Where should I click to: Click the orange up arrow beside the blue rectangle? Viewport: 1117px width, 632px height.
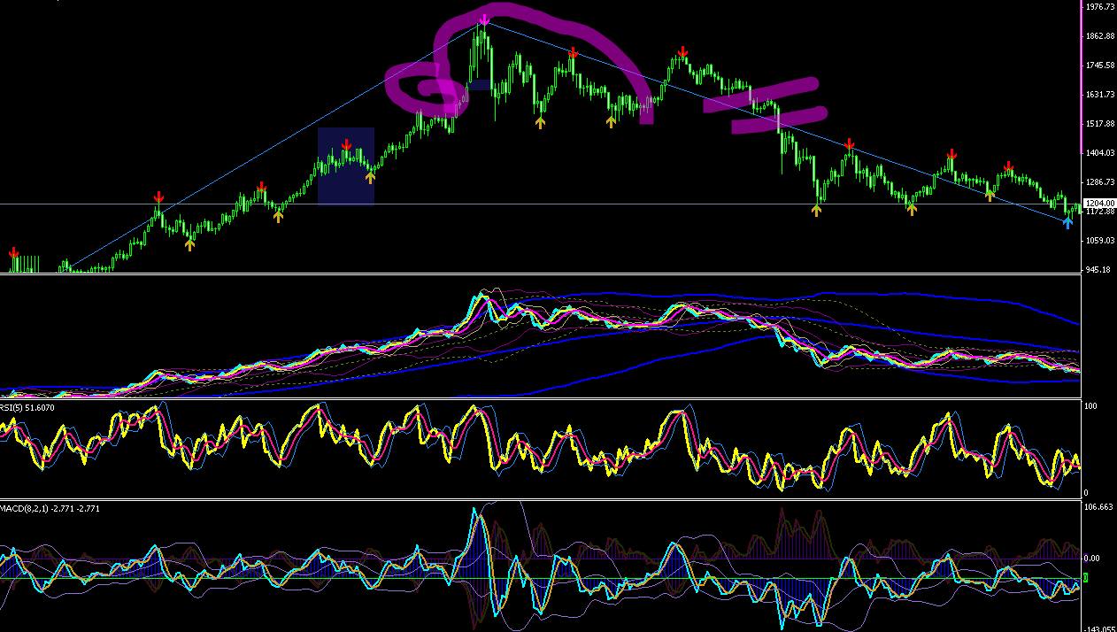coord(370,176)
